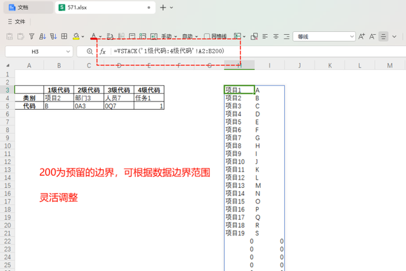
Task: Click cell containing 0A3
Action: (89, 106)
